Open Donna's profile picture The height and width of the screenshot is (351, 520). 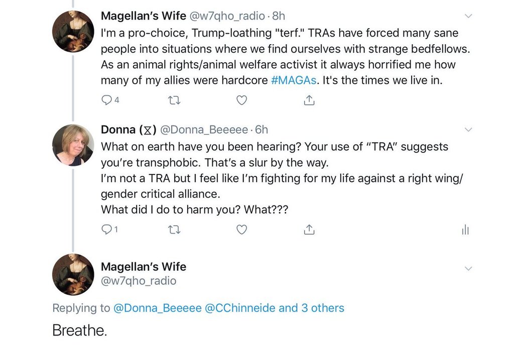[73, 145]
